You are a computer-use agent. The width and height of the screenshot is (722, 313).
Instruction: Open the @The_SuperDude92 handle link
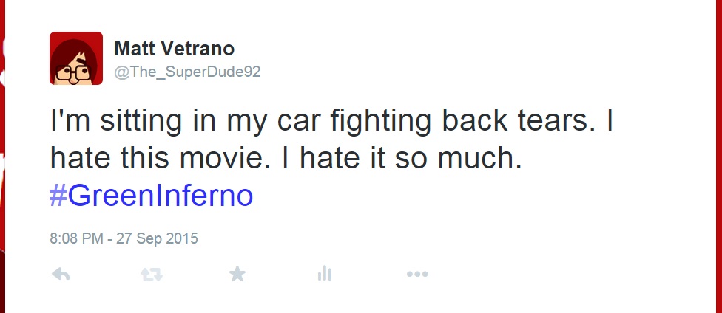pyautogui.click(x=186, y=71)
